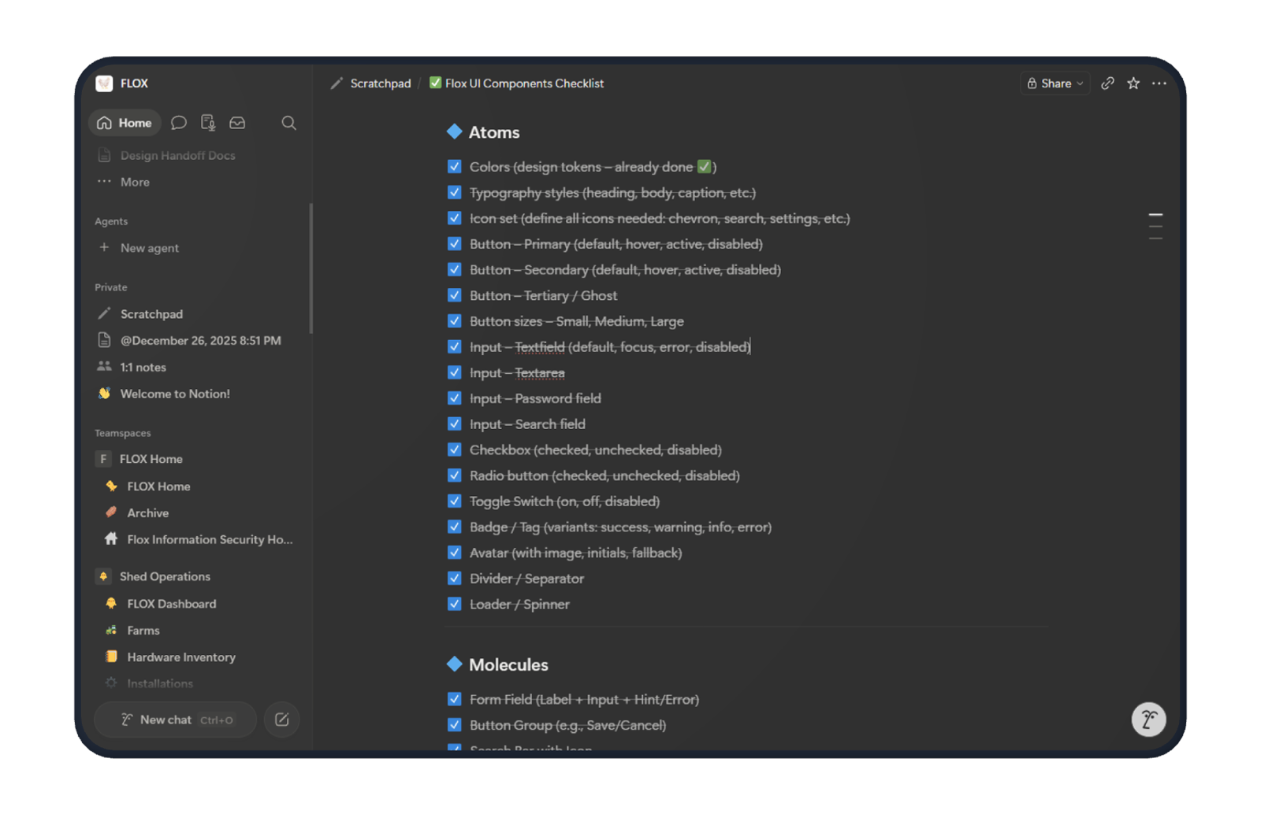Image resolution: width=1261 pixels, height=814 pixels.
Task: Open the Notion AI floating button
Action: (x=1148, y=719)
